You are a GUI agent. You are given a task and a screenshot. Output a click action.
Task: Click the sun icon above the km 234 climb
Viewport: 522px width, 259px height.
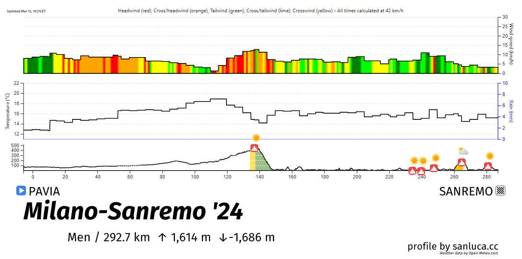pyautogui.click(x=415, y=161)
